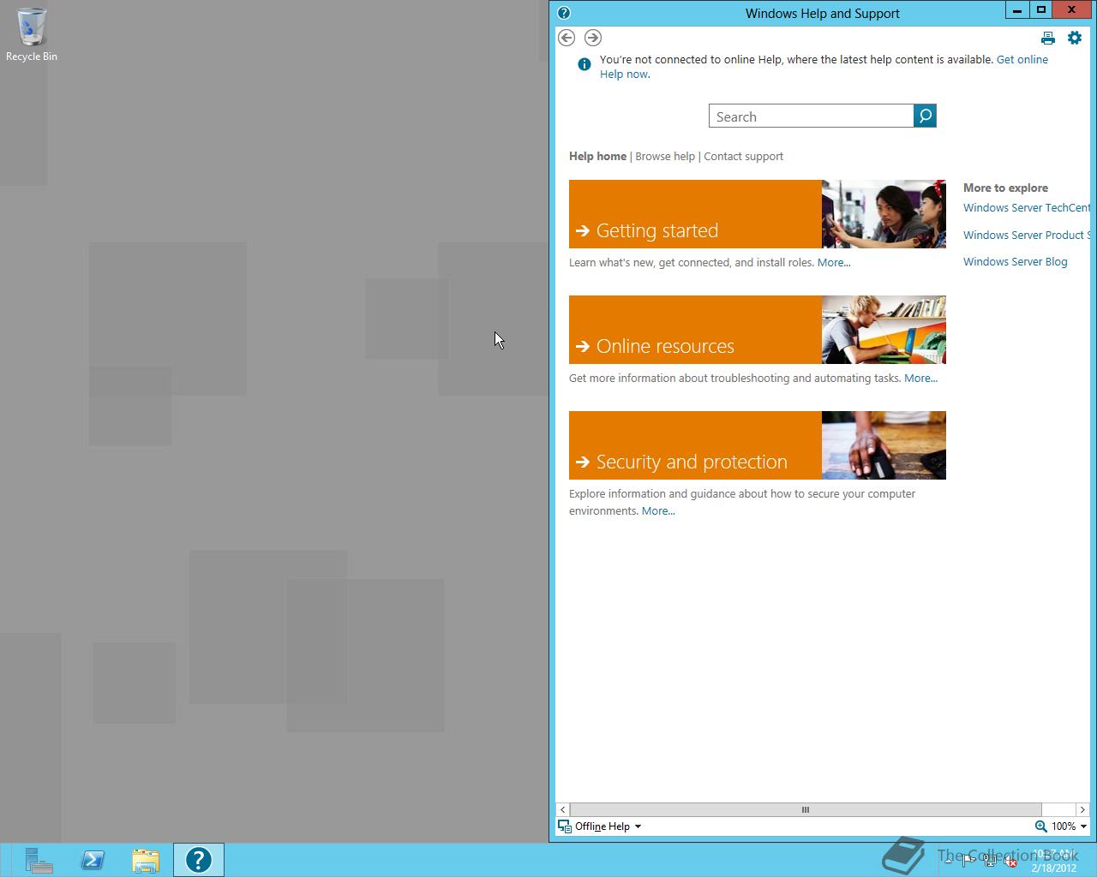Click the horizontal scrollbar thumb

click(806, 809)
